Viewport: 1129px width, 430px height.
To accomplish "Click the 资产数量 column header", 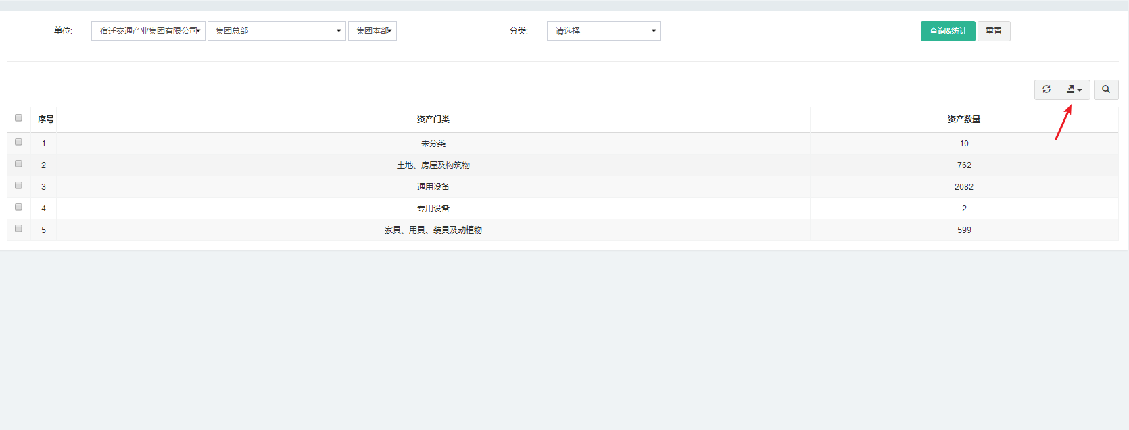I will point(963,119).
